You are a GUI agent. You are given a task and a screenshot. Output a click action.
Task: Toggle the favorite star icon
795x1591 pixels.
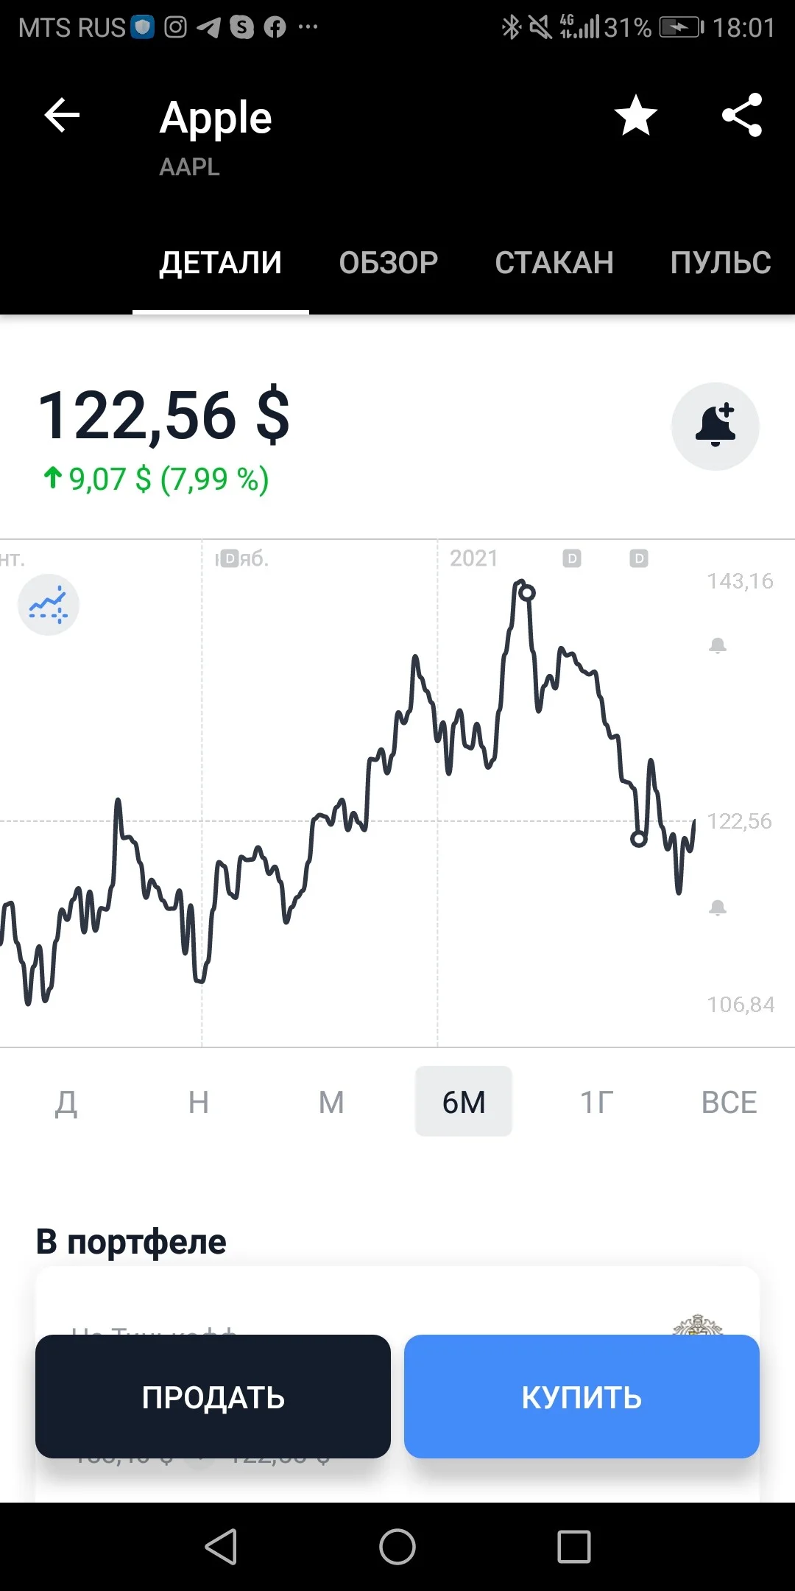point(636,116)
